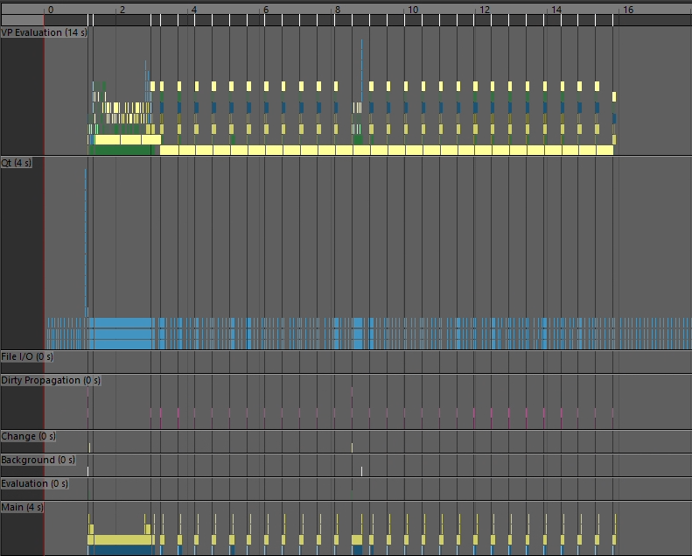Click the 4 mark on the time ruler
The width and height of the screenshot is (692, 556).
coord(193,10)
